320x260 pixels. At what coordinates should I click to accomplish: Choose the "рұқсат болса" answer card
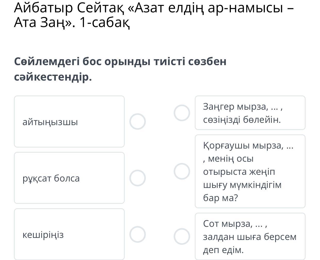69,178
